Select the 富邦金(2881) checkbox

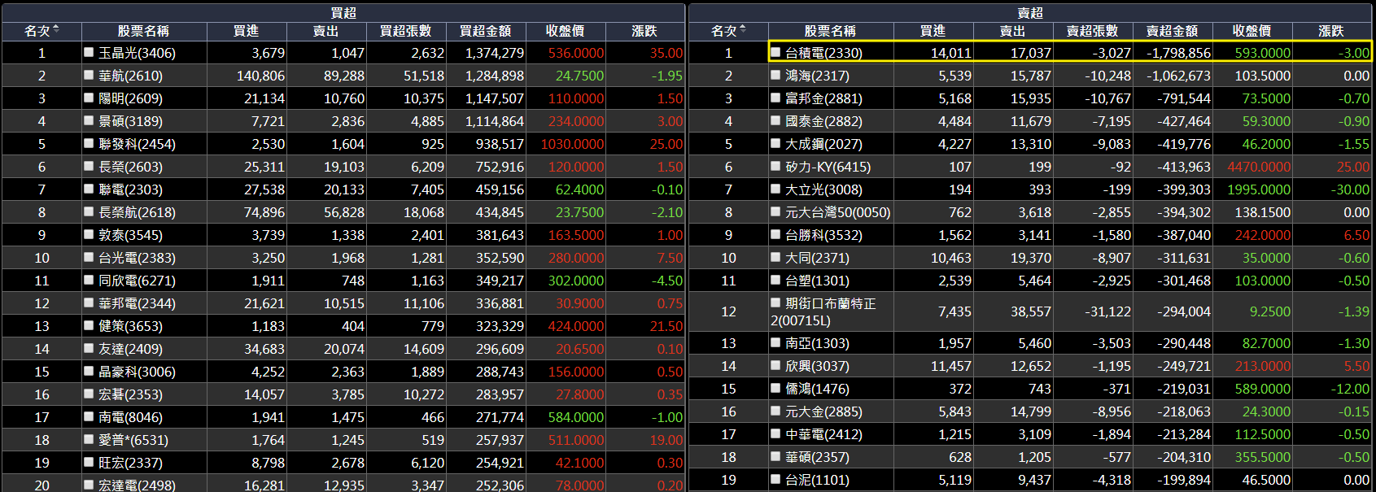click(775, 98)
